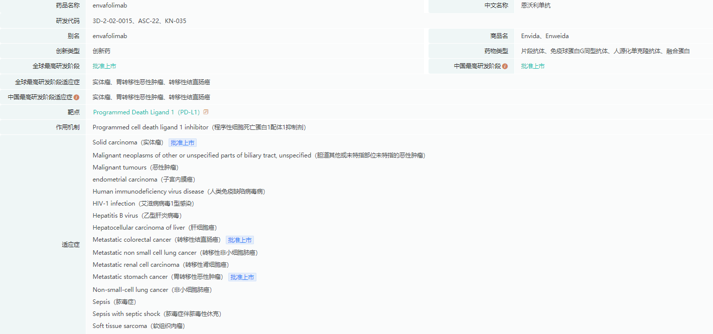Click Hepatocellular carcinoma of liver indication
This screenshot has height=334, width=713.
coord(155,228)
